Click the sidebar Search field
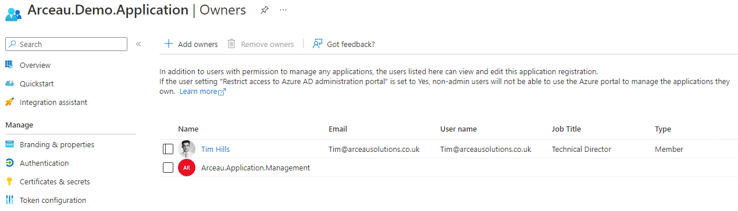Viewport: 738px width, 211px height. click(x=66, y=44)
